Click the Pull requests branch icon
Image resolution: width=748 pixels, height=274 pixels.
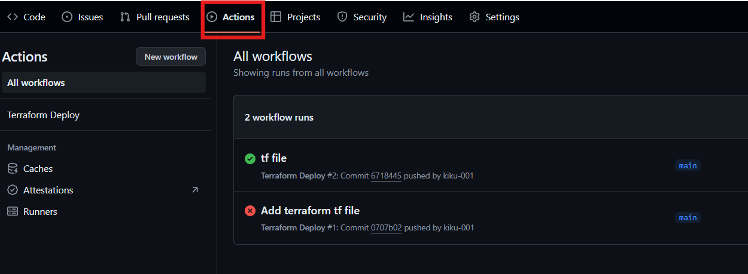(x=125, y=17)
